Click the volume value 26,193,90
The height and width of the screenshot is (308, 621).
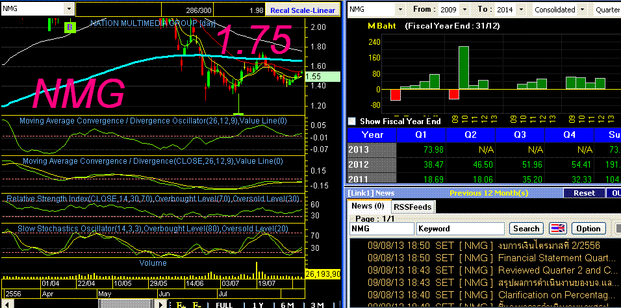pos(323,274)
